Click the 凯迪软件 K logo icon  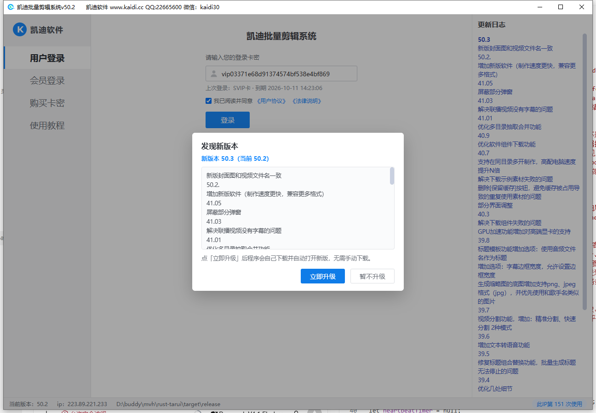click(19, 29)
